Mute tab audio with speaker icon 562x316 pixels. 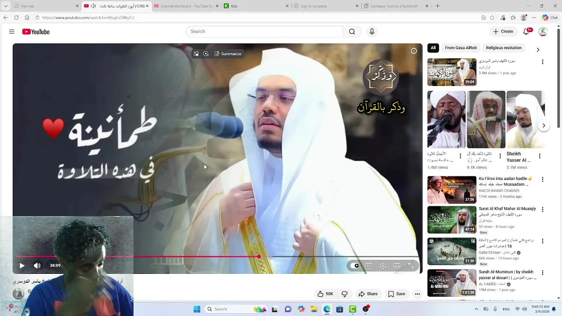[x=93, y=6]
